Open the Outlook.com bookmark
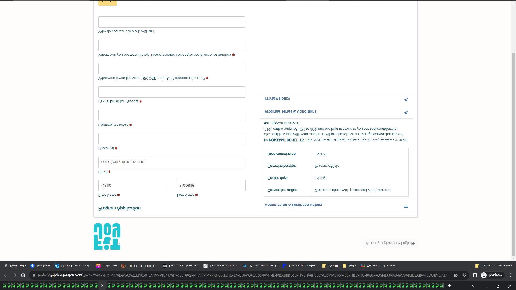The height and width of the screenshot is (290, 516). click(x=73, y=266)
